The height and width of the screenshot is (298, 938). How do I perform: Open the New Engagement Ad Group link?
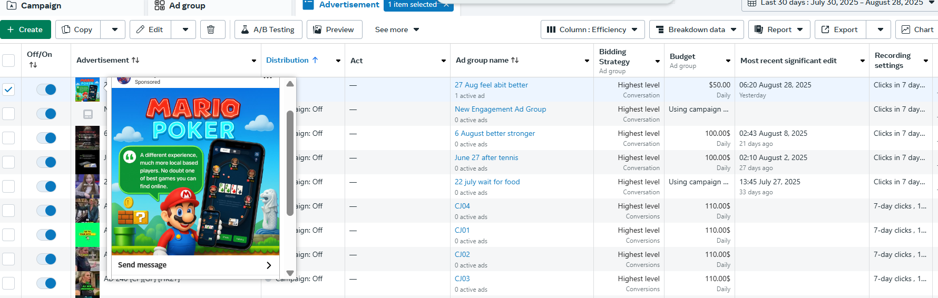click(x=500, y=109)
